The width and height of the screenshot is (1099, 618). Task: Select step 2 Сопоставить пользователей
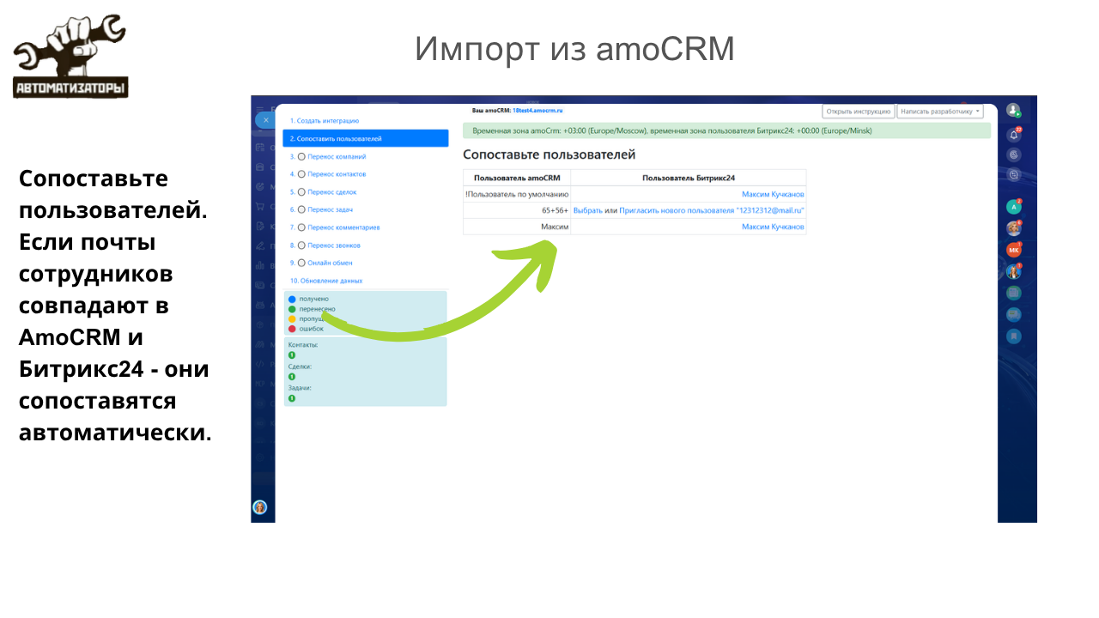click(366, 138)
